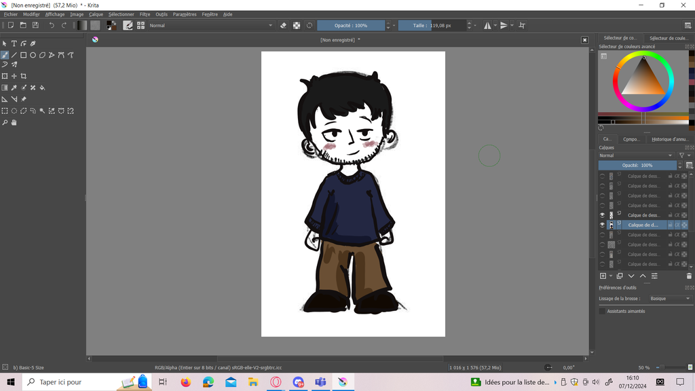Enable the Assistants aimantés checkbox

click(602, 311)
